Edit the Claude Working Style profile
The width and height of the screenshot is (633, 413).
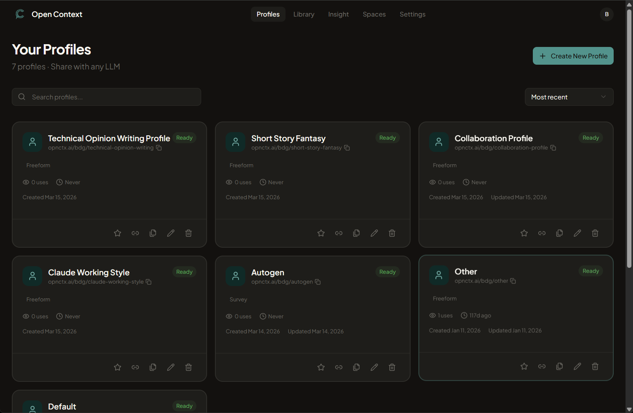coord(171,367)
